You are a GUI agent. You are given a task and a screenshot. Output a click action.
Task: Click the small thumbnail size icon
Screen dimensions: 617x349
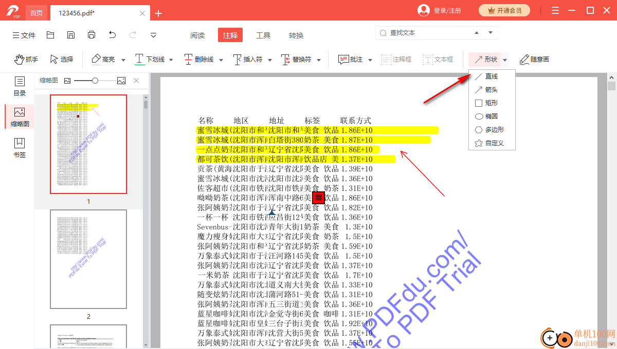pyautogui.click(x=67, y=81)
